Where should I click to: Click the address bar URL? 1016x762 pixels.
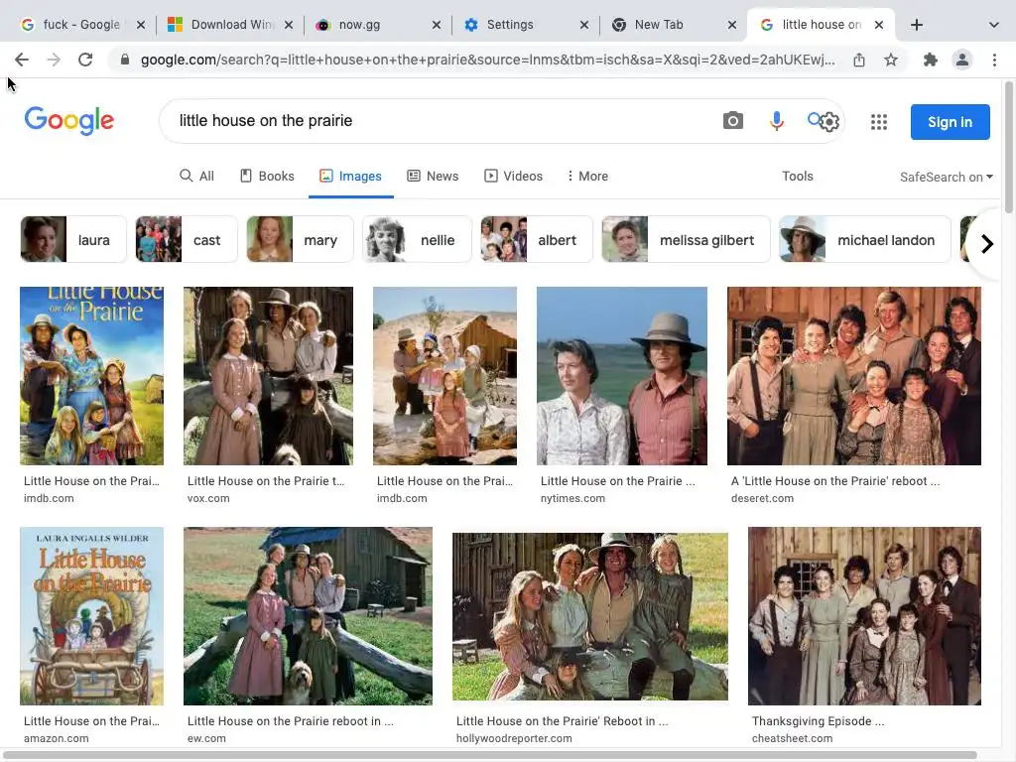(487, 61)
